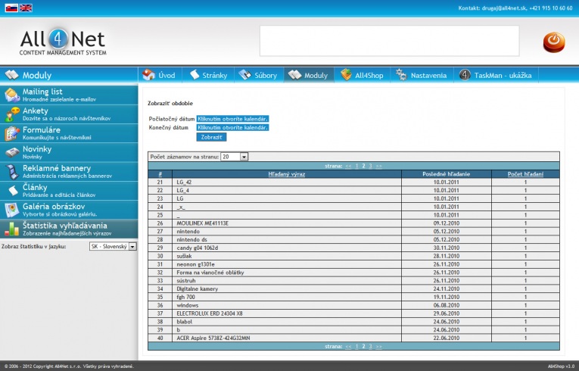579x371 pixels.
Task: Switch to the All4Shop tab
Action: pos(364,76)
